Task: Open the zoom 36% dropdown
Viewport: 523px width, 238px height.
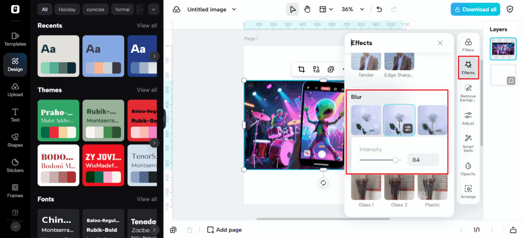Action: point(352,9)
